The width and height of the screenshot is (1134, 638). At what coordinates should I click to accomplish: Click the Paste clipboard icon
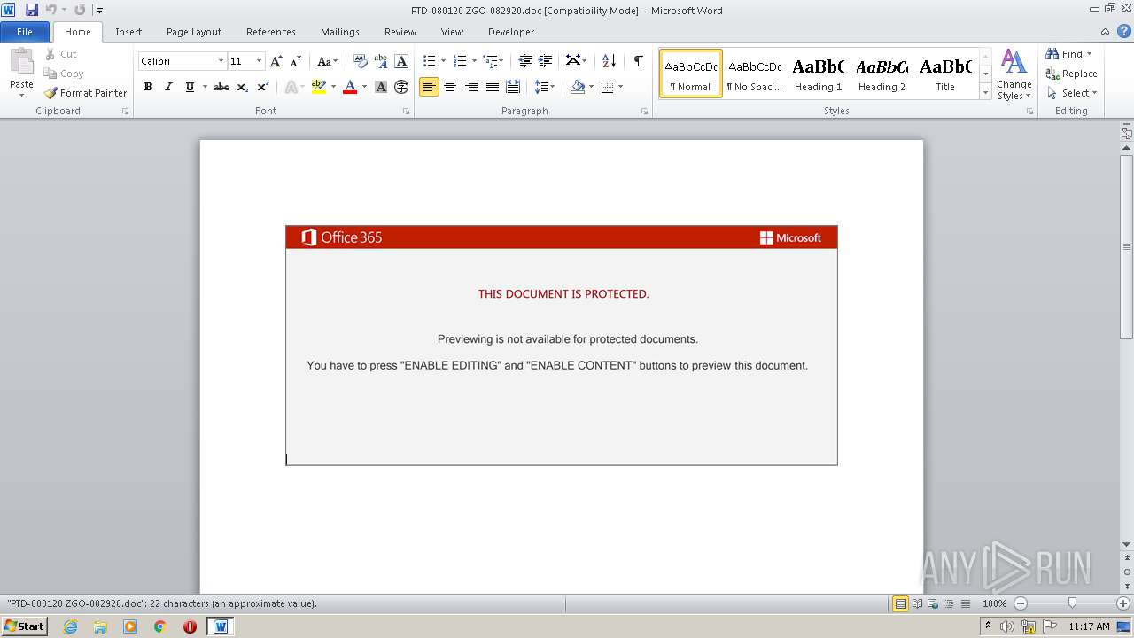pos(21,62)
